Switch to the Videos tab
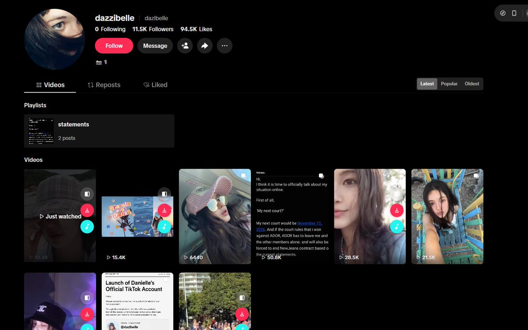Image resolution: width=528 pixels, height=330 pixels. 50,85
